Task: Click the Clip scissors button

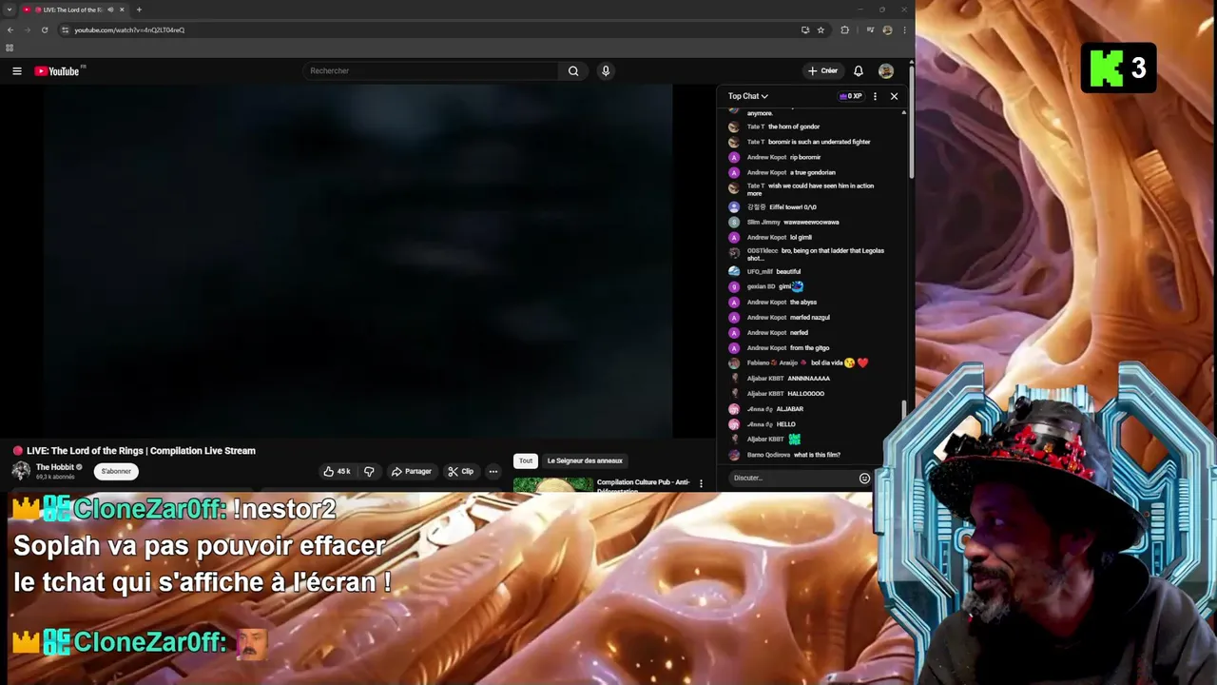Action: point(461,471)
